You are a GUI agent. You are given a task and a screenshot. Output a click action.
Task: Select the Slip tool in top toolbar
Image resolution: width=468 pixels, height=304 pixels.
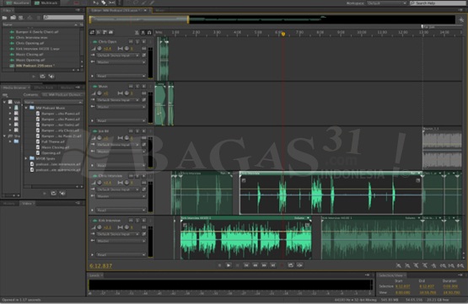(x=111, y=3)
